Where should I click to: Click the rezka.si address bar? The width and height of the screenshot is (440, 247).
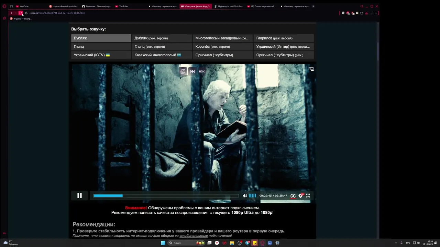(57, 13)
